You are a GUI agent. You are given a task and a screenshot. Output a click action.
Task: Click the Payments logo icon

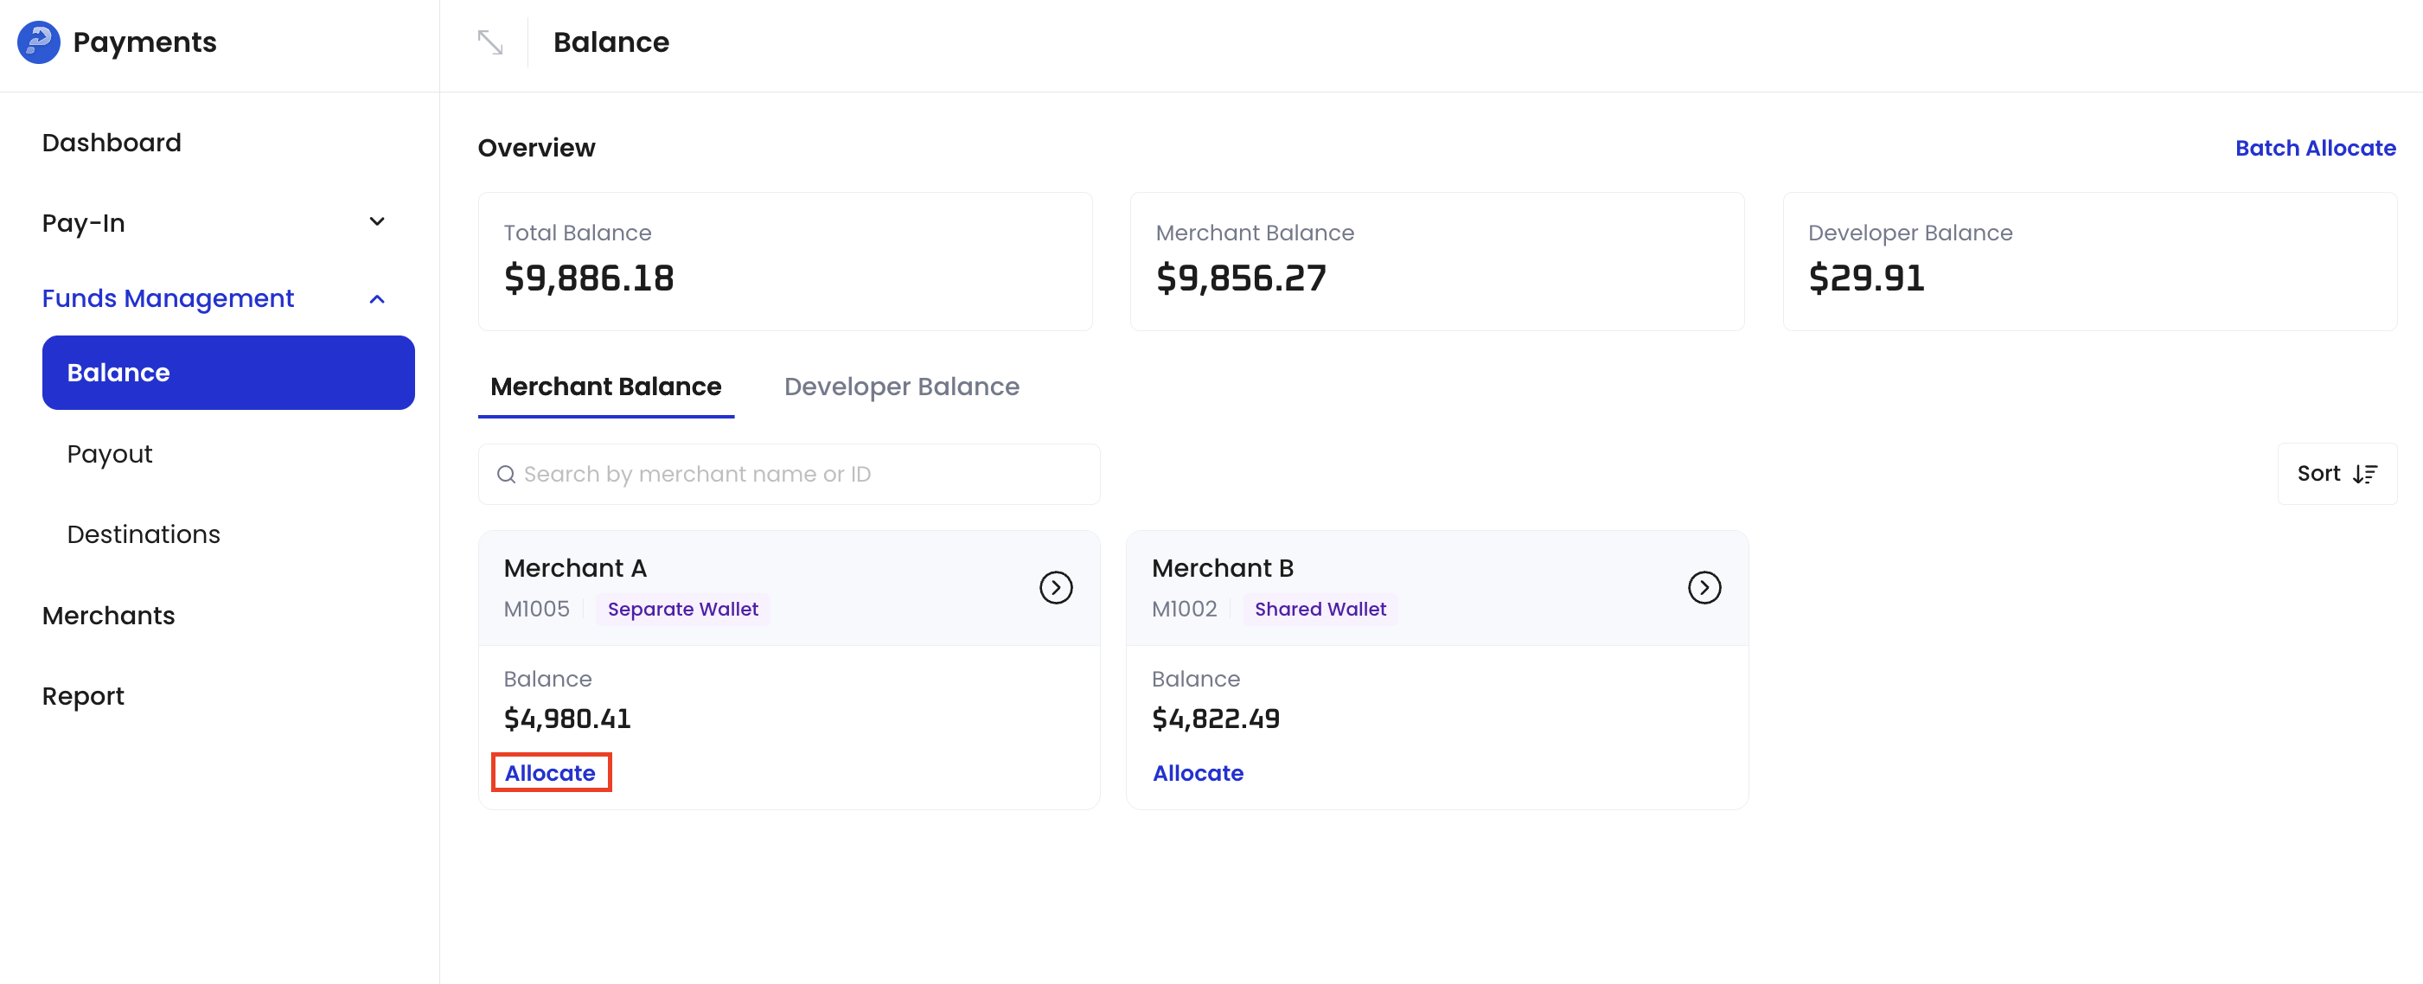pyautogui.click(x=38, y=42)
